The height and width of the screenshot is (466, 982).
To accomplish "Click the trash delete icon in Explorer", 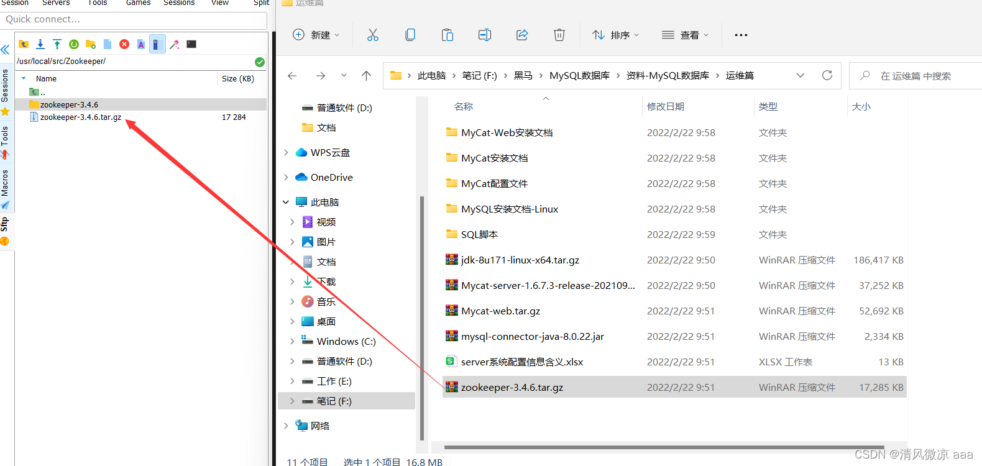I will pyautogui.click(x=559, y=35).
